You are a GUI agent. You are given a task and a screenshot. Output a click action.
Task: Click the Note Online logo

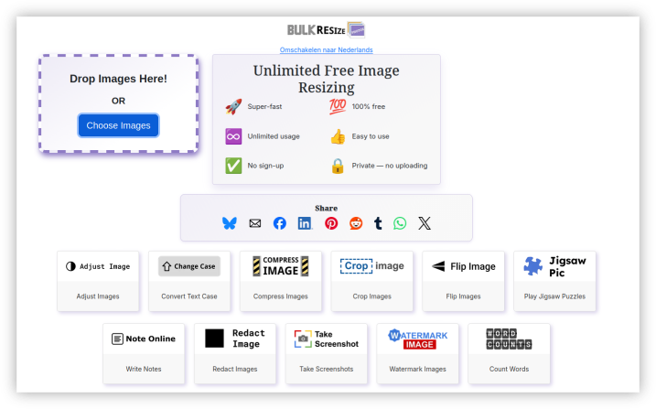click(x=144, y=339)
